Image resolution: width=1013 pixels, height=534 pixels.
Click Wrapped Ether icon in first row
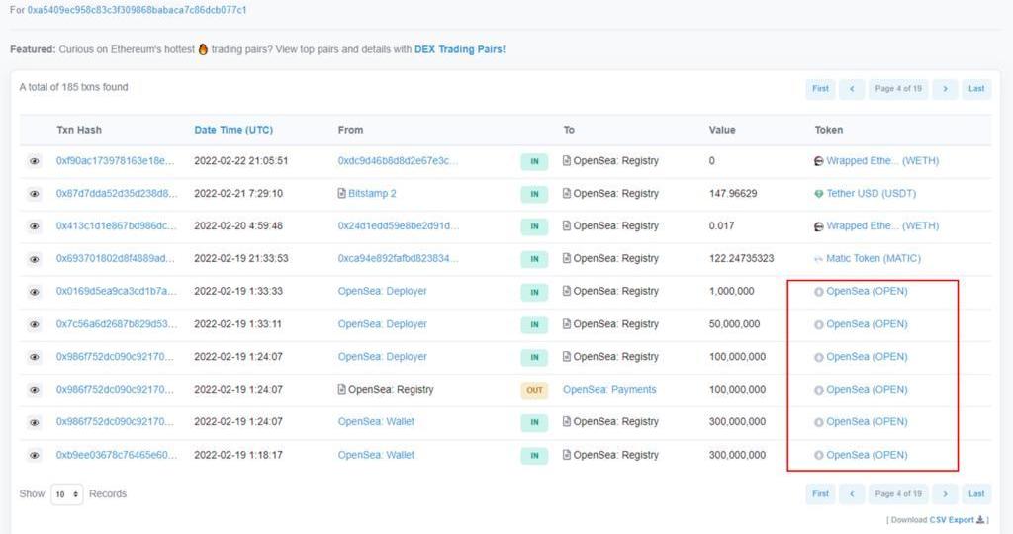click(818, 161)
